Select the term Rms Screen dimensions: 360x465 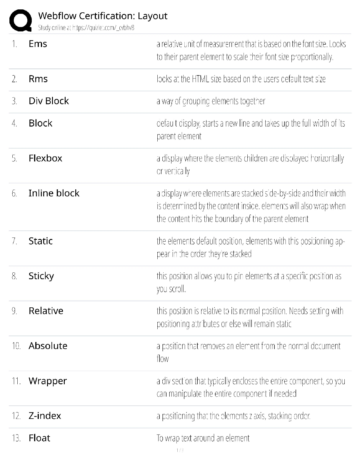[38, 79]
